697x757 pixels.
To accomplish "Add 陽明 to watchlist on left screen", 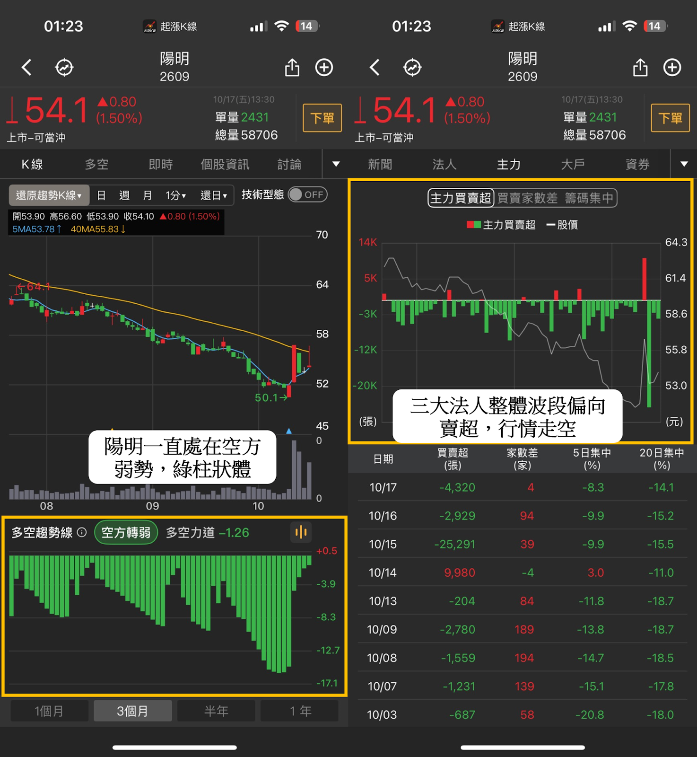I will [324, 67].
